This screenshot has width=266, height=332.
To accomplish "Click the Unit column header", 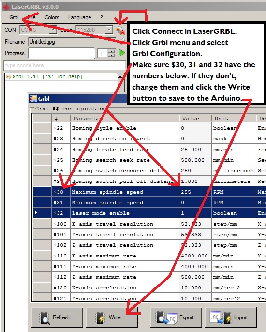I will click(x=234, y=119).
